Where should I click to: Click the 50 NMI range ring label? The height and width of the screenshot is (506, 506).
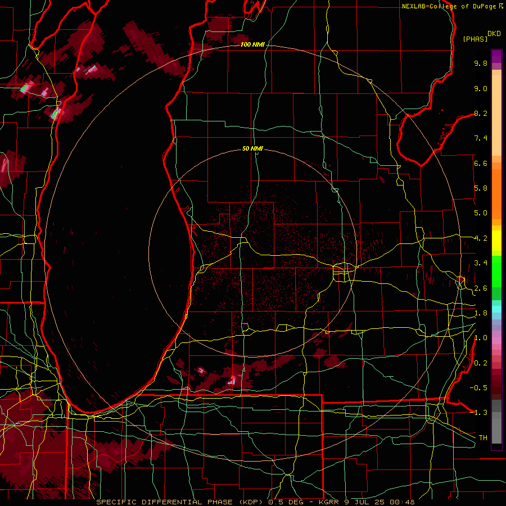(252, 148)
